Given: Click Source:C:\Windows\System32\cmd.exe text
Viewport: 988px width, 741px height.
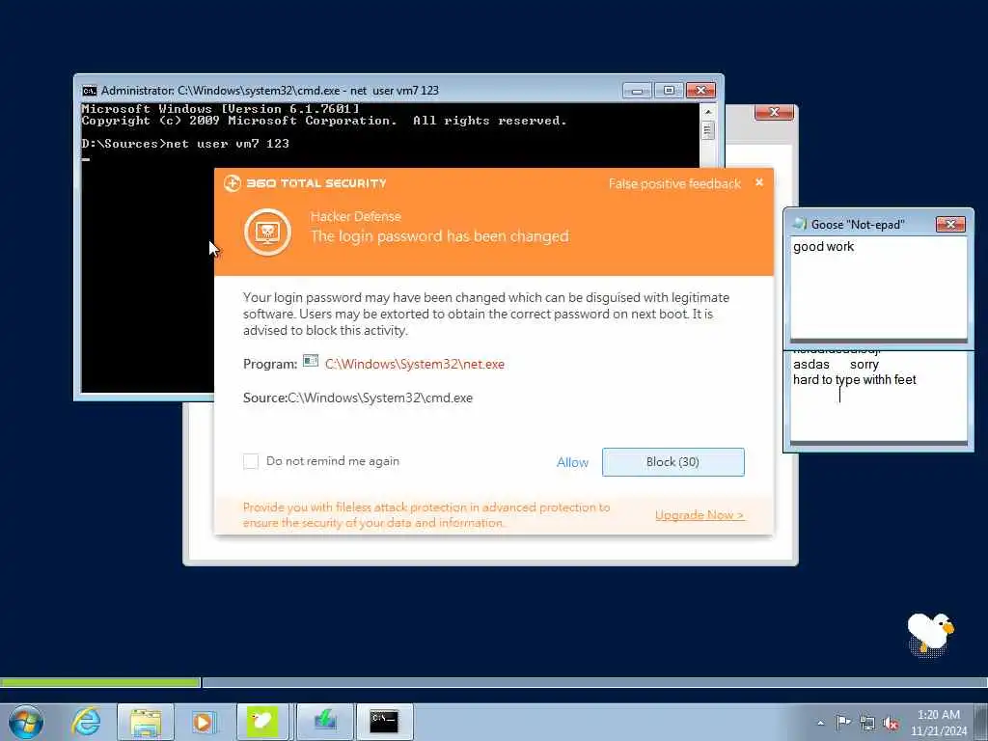Looking at the screenshot, I should pos(358,398).
